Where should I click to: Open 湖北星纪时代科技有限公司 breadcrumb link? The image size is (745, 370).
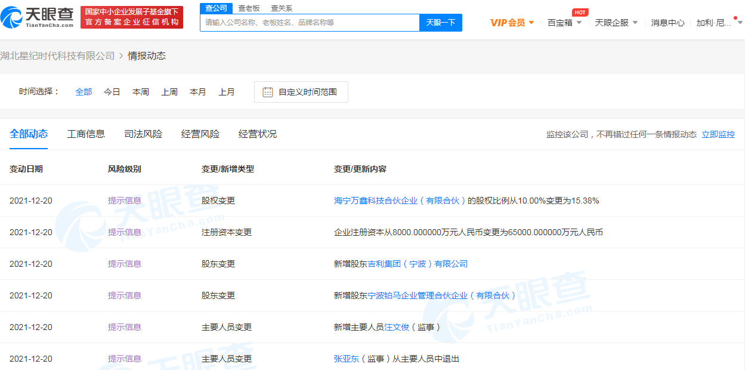coord(57,56)
